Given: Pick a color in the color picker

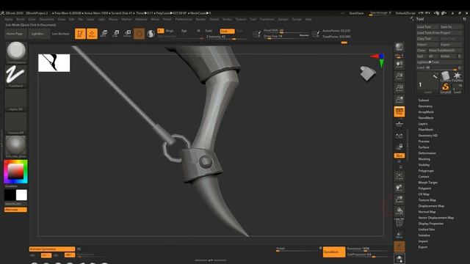Looking at the screenshot, I should click(15, 172).
